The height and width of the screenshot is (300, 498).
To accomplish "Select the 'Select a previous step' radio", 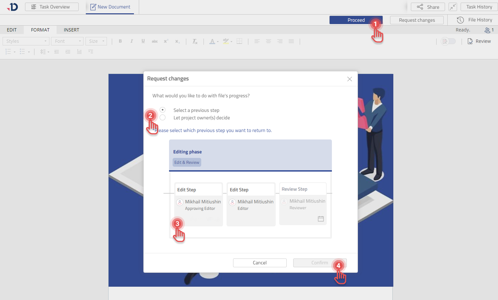I will tap(163, 110).
